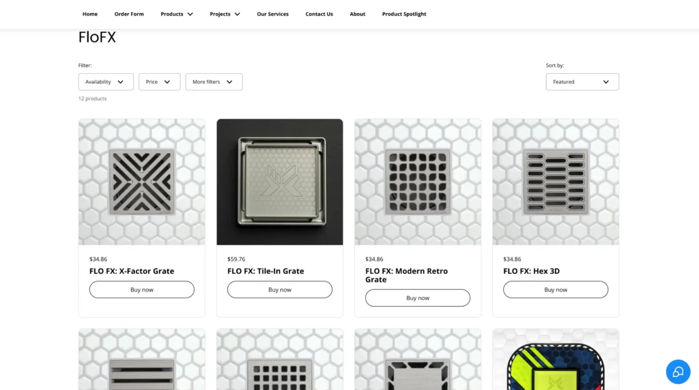Buy the Tile-In Grate now
Screen dimensions: 699x390
click(x=279, y=290)
